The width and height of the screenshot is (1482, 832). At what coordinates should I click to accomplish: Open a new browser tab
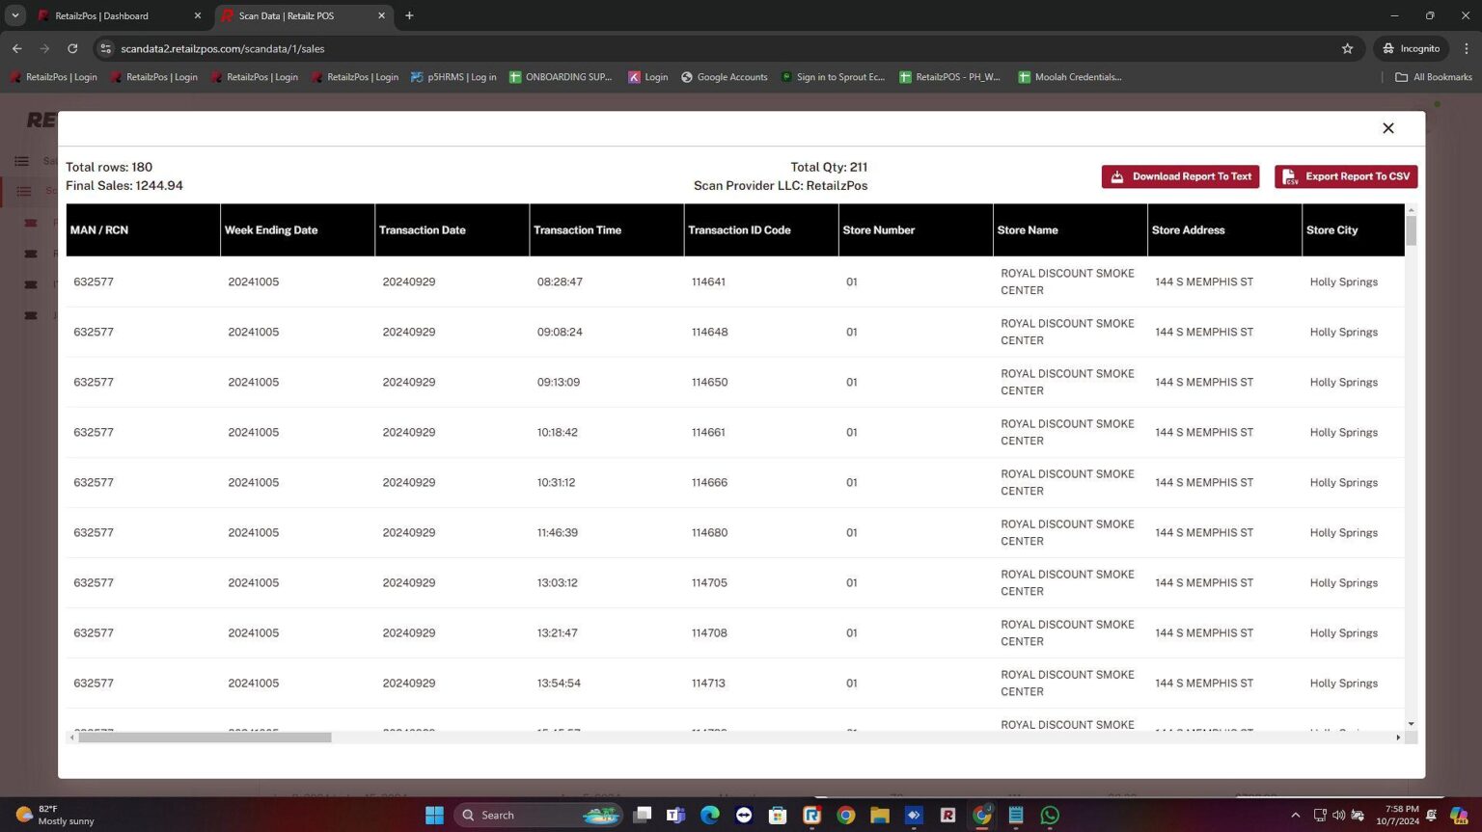click(x=409, y=15)
